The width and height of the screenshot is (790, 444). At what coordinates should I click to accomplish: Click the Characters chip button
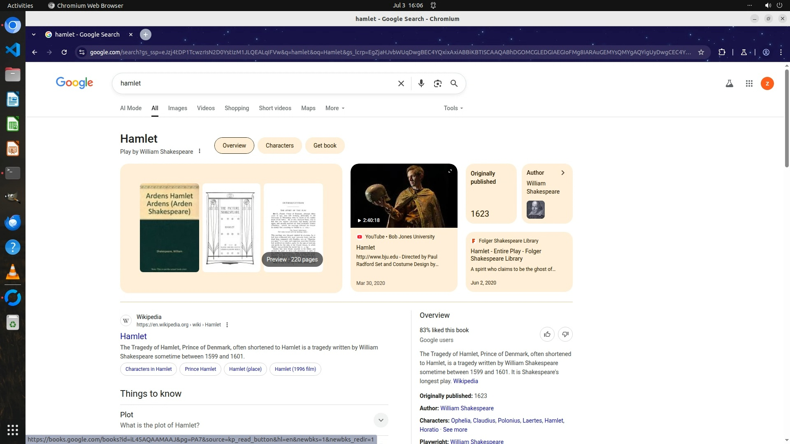[279, 146]
